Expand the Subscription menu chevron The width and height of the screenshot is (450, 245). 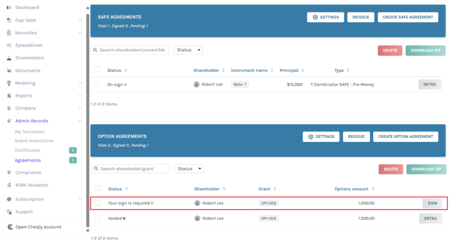[80, 199]
